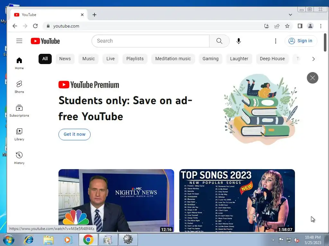The height and width of the screenshot is (246, 329).
Task: Click the page vertical scrollbar
Action: click(x=325, y=43)
